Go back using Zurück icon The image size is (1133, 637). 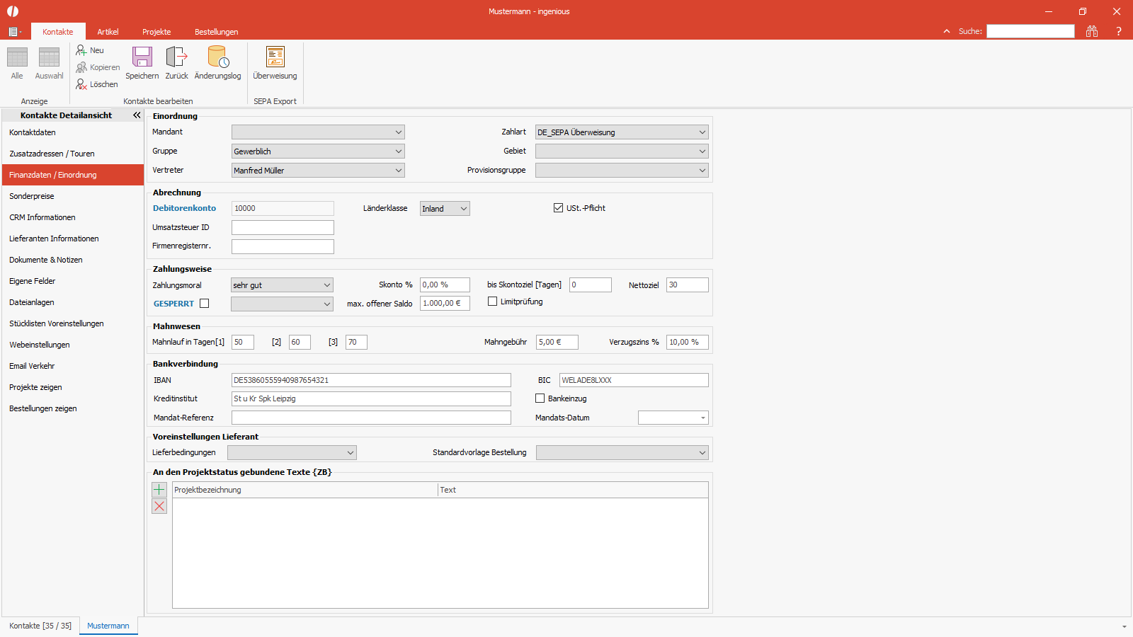(x=176, y=63)
